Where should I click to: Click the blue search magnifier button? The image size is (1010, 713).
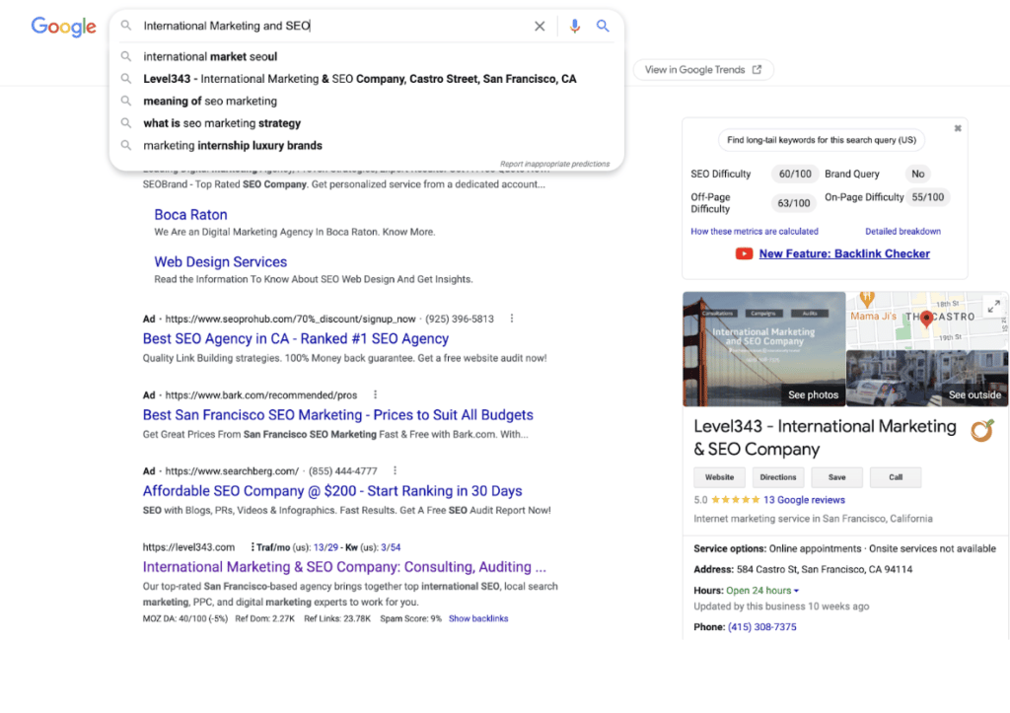pos(603,26)
